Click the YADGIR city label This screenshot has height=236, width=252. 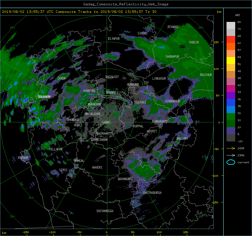[194, 42]
